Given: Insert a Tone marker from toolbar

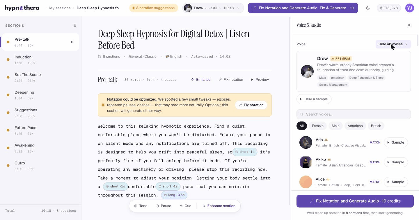Looking at the screenshot, I should tap(141, 206).
